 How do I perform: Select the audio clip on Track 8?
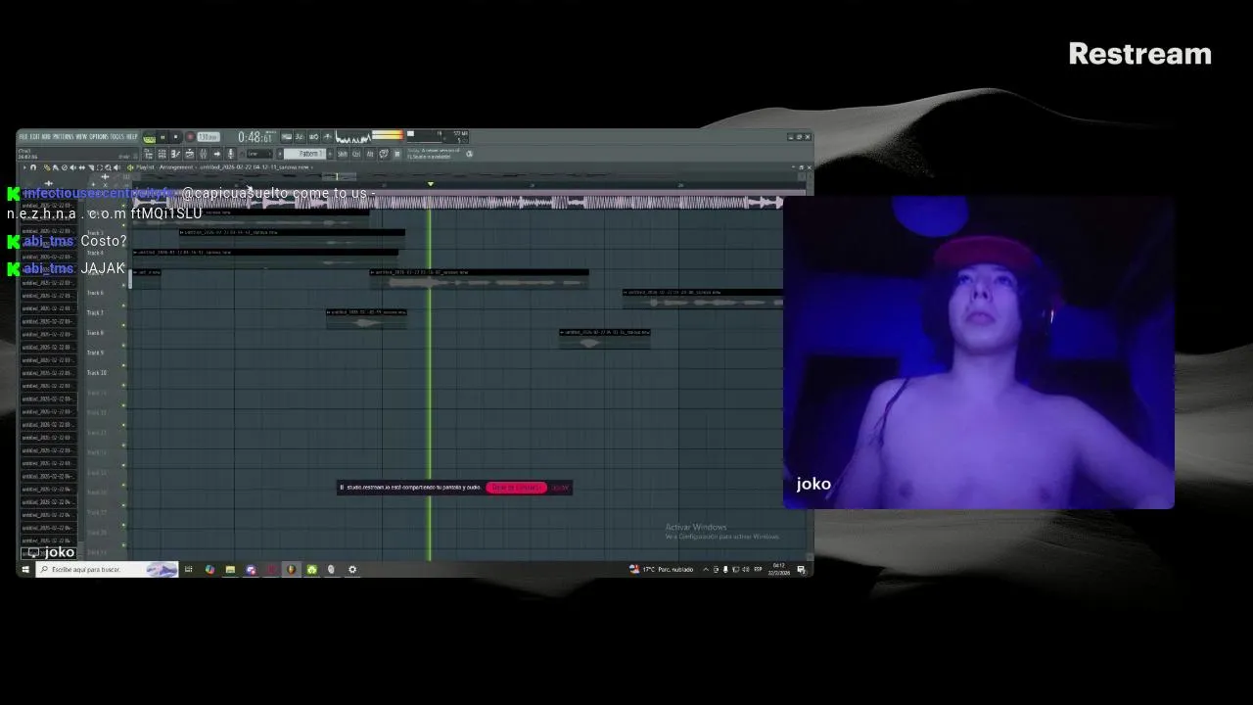tap(605, 338)
